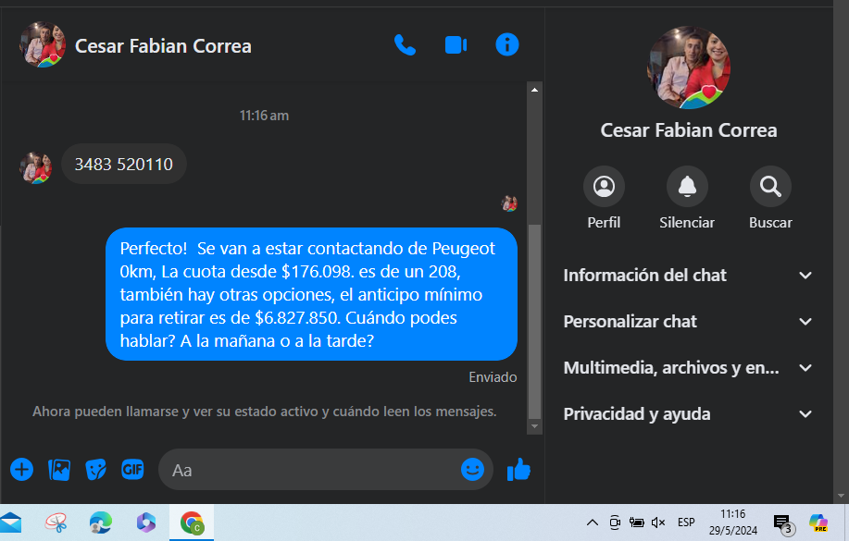Send a thumbs-up like

coord(518,469)
